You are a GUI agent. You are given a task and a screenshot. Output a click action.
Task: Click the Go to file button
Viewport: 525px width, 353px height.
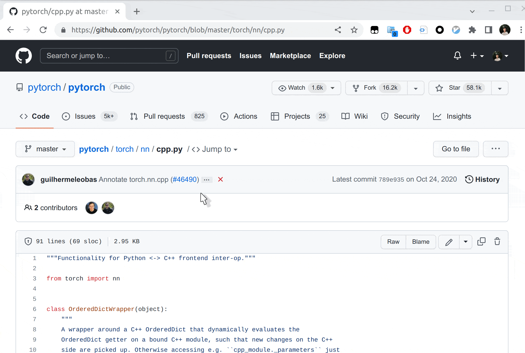[x=456, y=149]
